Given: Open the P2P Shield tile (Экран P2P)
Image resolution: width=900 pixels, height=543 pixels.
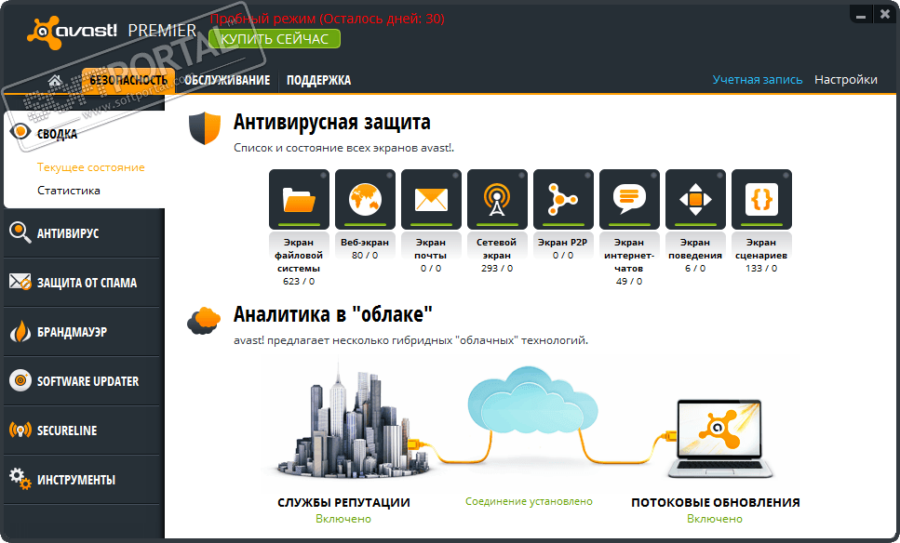Looking at the screenshot, I should [x=563, y=200].
